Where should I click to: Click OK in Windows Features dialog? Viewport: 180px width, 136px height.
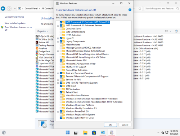pos(110,125)
